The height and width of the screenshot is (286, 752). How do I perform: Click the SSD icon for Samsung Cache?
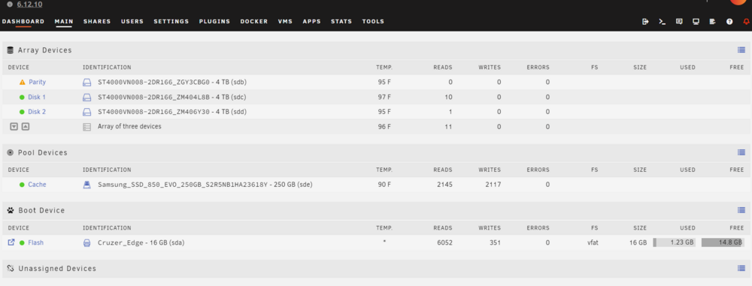86,185
